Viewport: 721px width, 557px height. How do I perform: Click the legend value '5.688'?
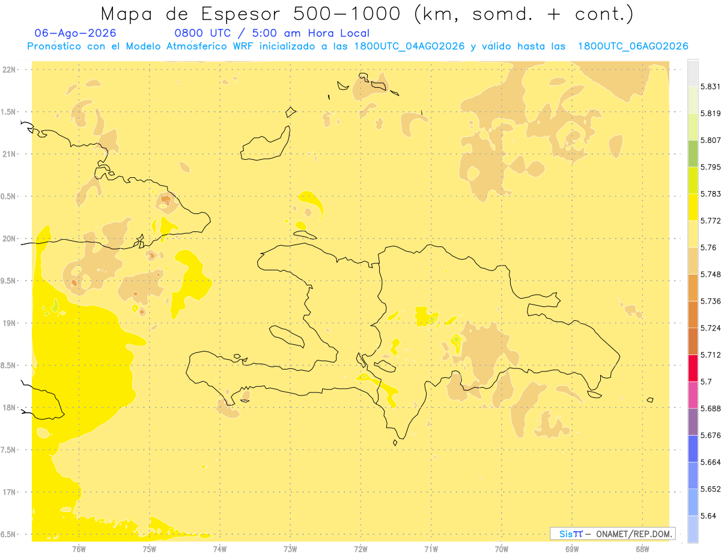click(x=711, y=409)
